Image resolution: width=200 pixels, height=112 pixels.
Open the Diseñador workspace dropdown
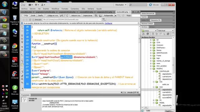coord(121,5)
